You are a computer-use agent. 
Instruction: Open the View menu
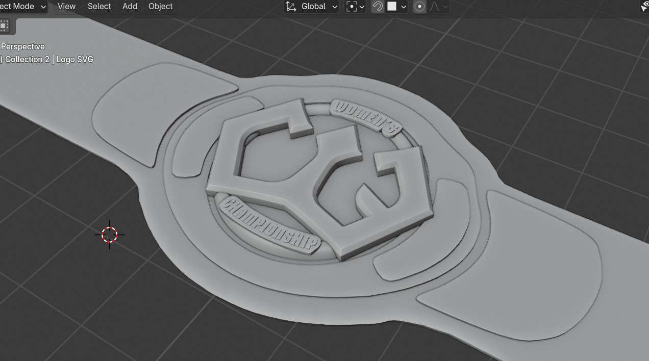click(66, 6)
